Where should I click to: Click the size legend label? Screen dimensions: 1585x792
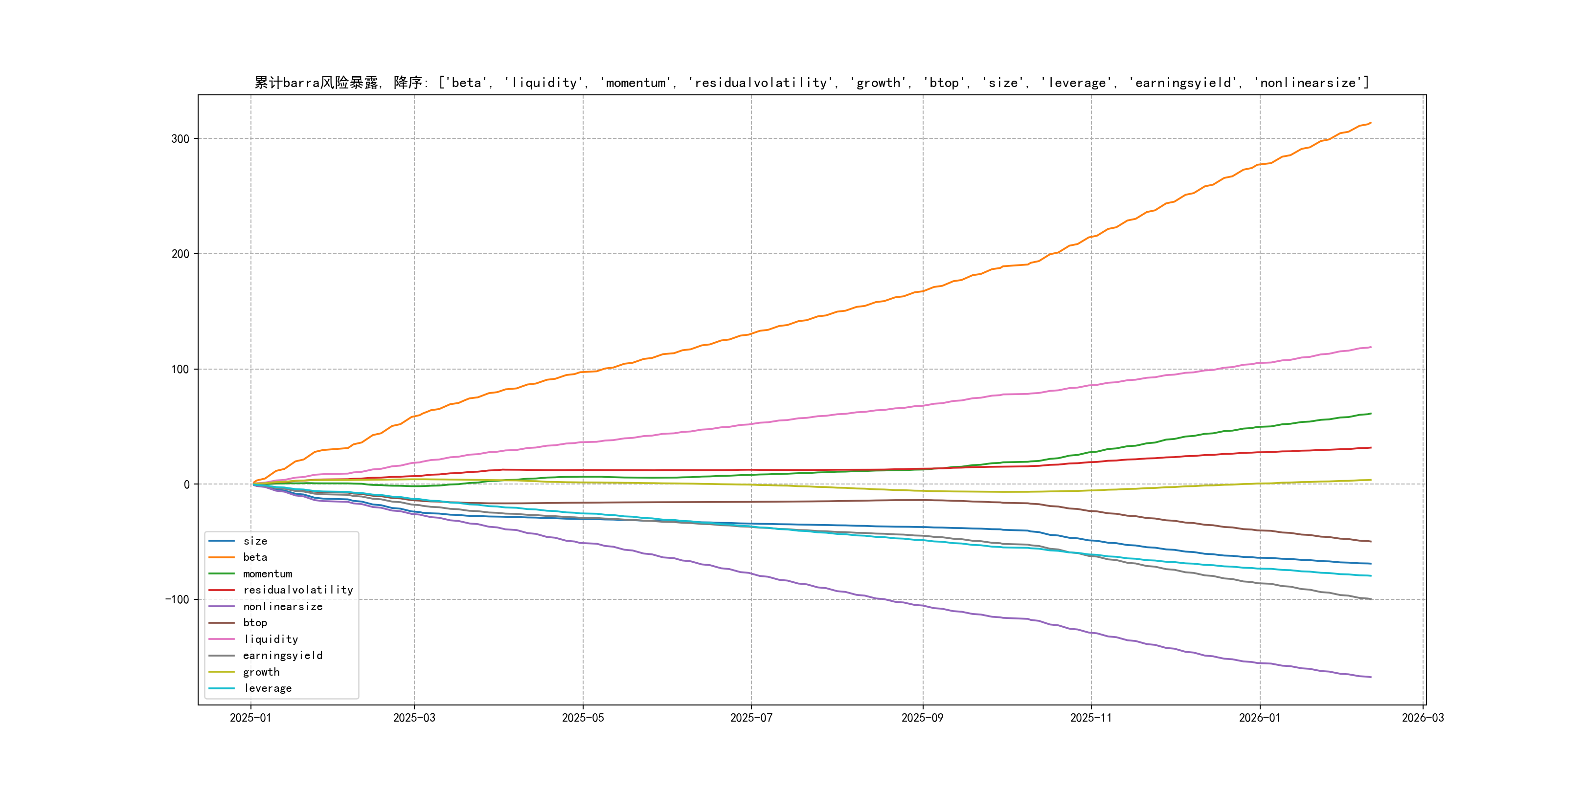255,541
